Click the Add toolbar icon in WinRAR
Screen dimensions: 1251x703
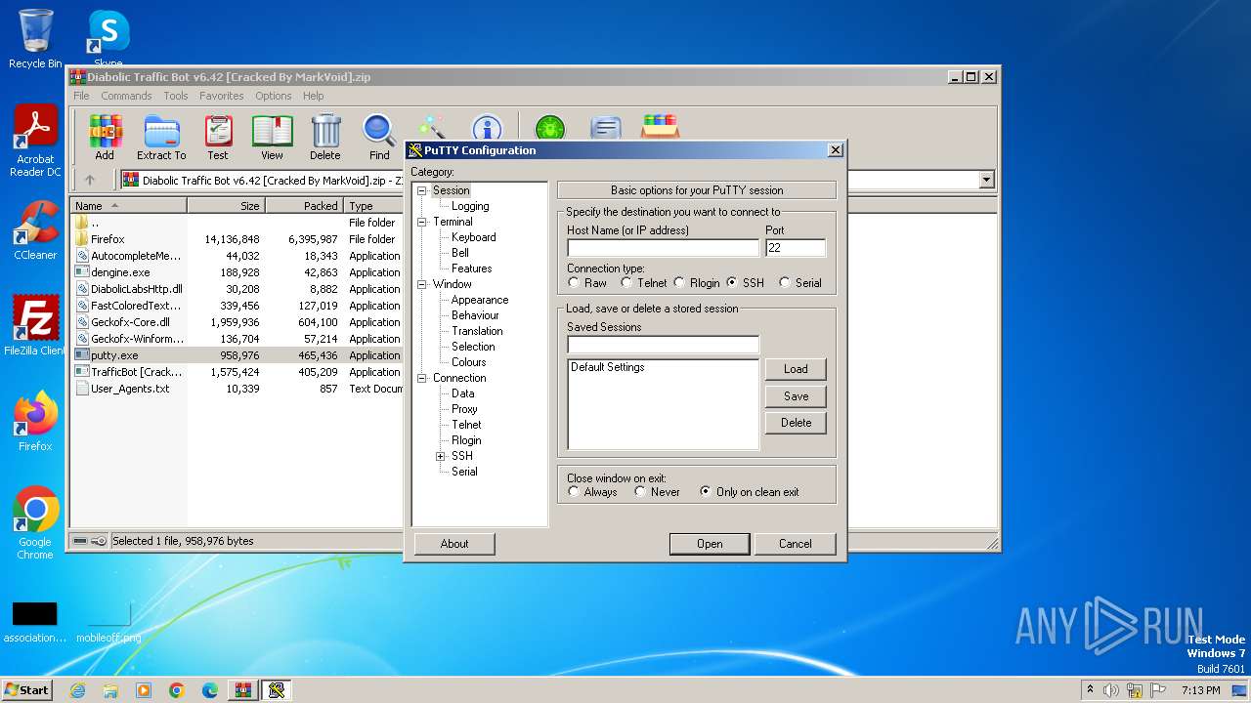pos(105,137)
